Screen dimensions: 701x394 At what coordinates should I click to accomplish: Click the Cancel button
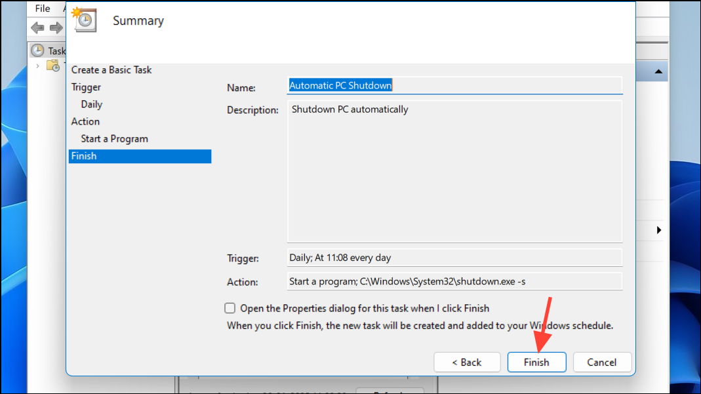coord(601,362)
